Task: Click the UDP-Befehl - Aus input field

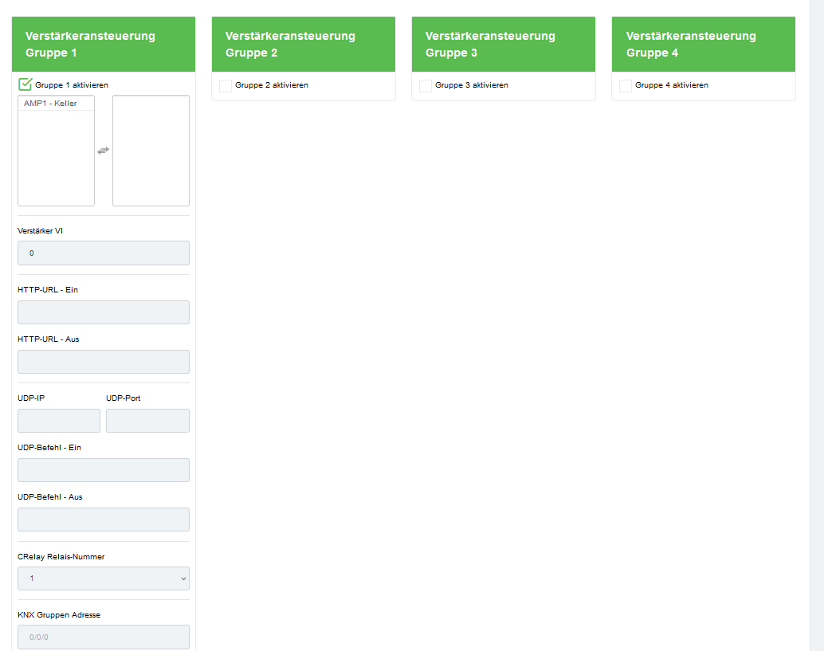Action: (x=104, y=520)
